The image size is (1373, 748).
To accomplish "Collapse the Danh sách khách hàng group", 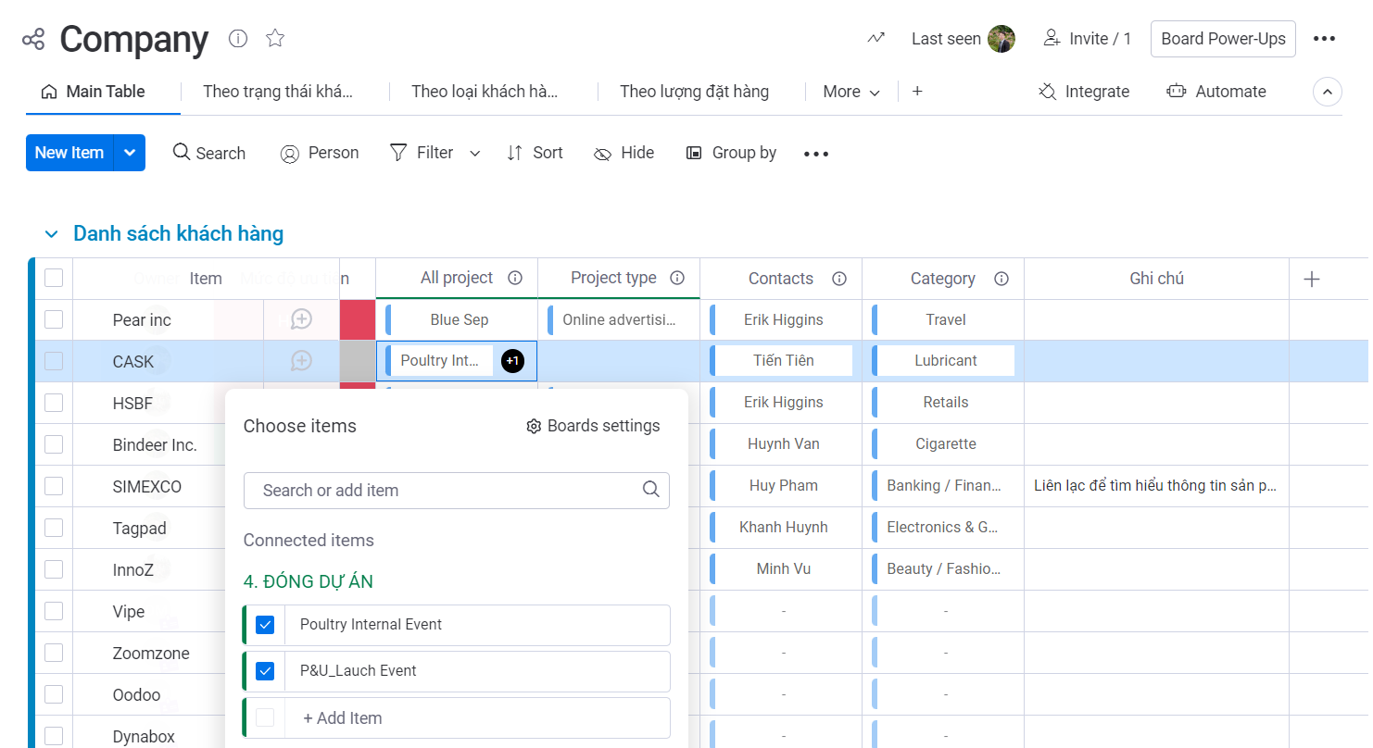I will [x=52, y=234].
